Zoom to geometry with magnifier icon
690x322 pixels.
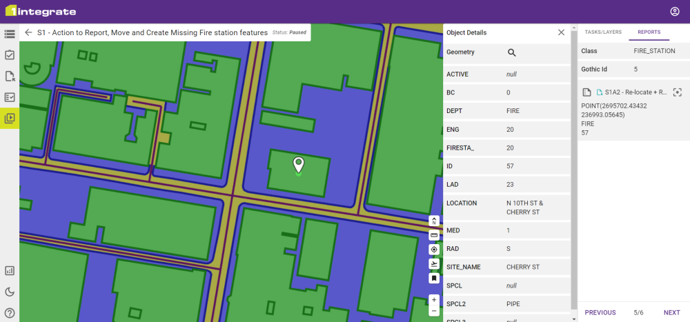(511, 53)
